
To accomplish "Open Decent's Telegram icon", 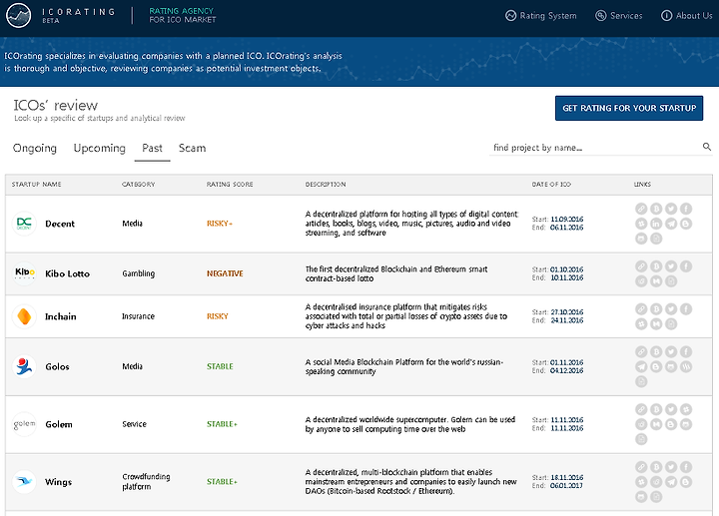I will point(671,224).
